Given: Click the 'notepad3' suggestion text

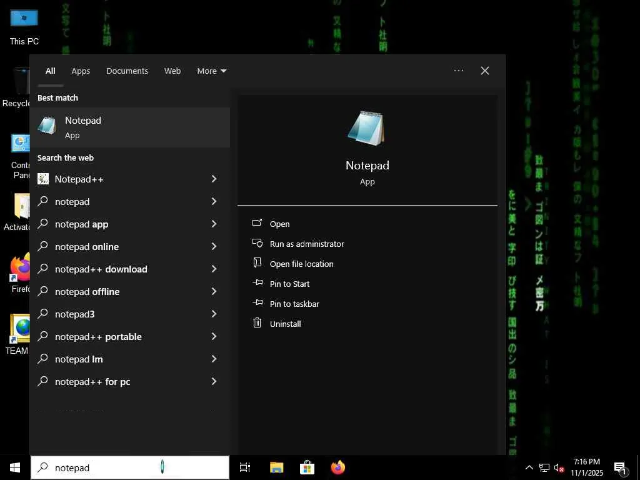Looking at the screenshot, I should point(75,314).
